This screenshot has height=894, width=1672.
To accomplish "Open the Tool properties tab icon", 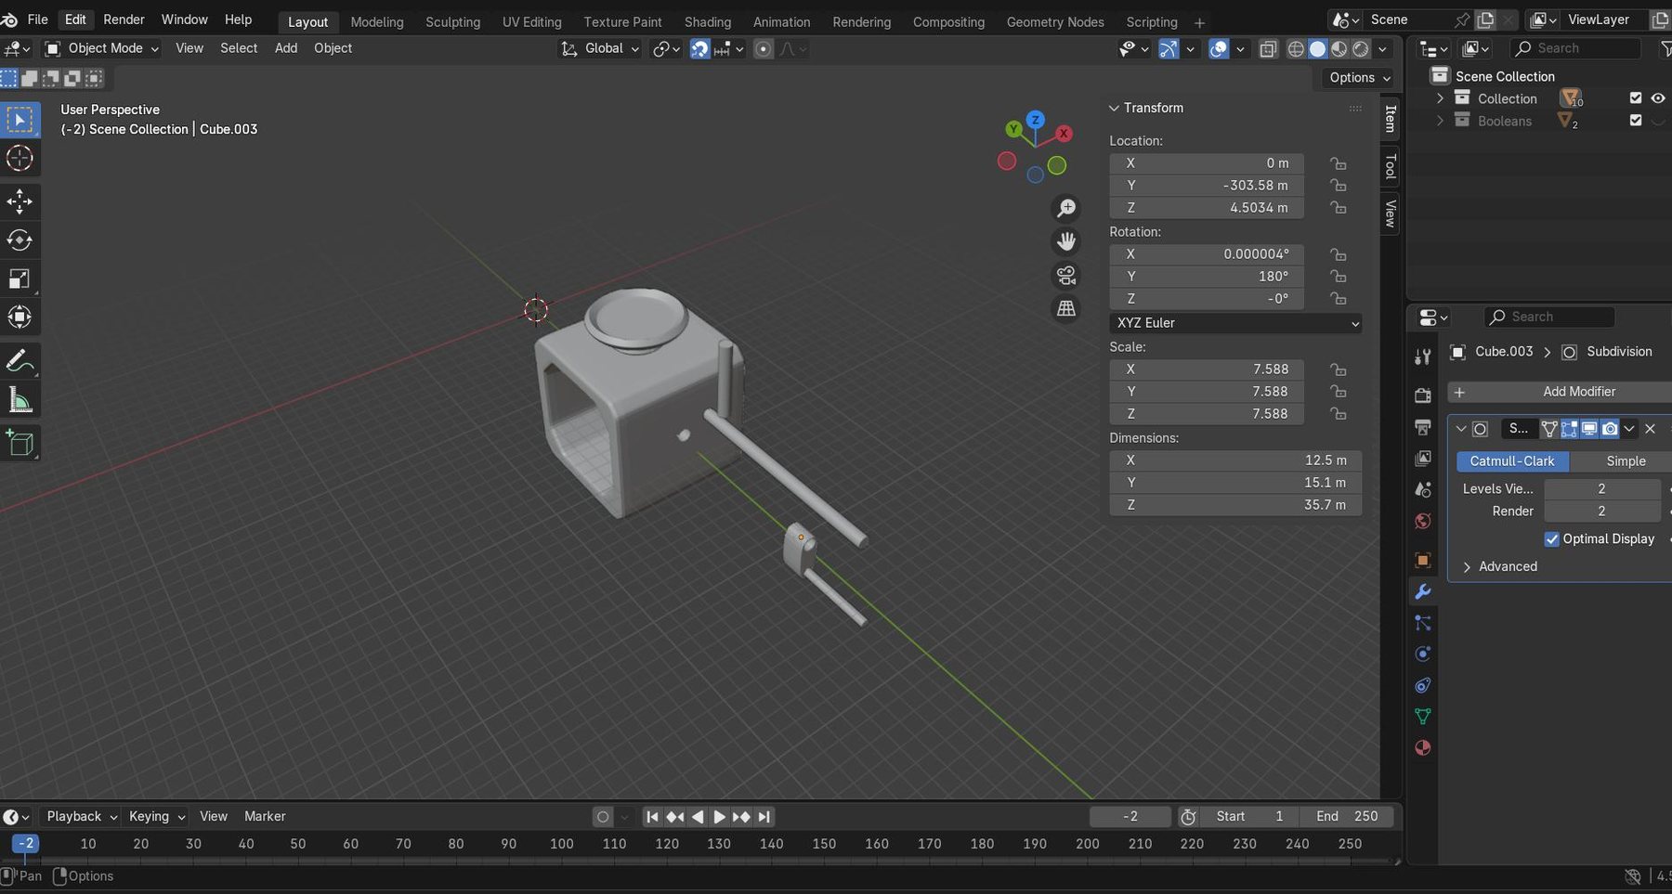I will (x=1422, y=356).
